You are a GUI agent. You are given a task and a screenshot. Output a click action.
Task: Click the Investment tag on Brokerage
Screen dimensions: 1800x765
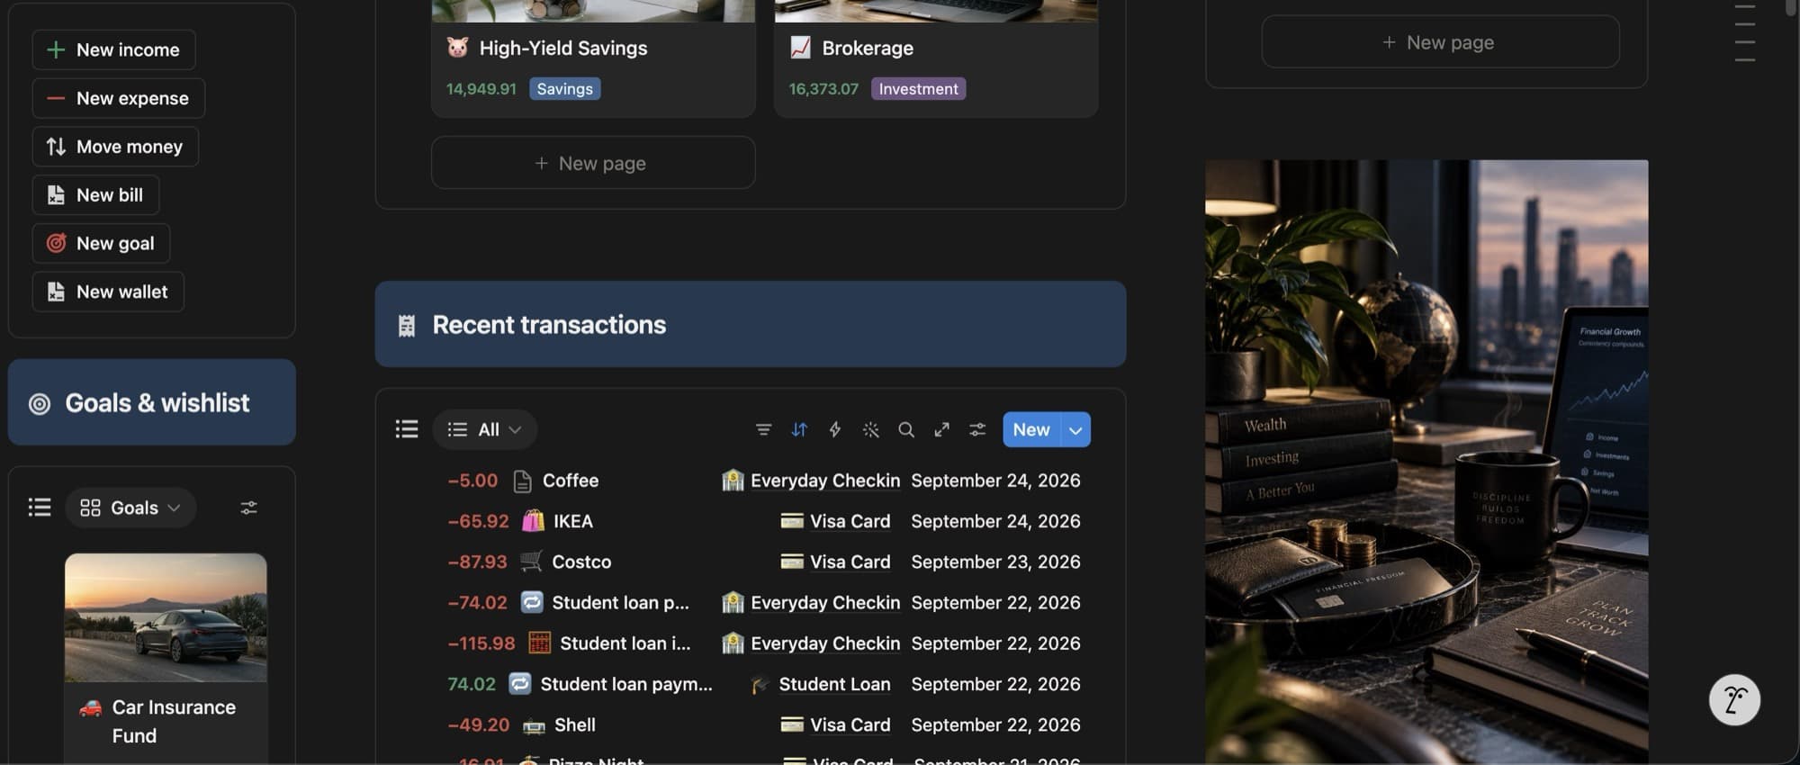point(918,89)
